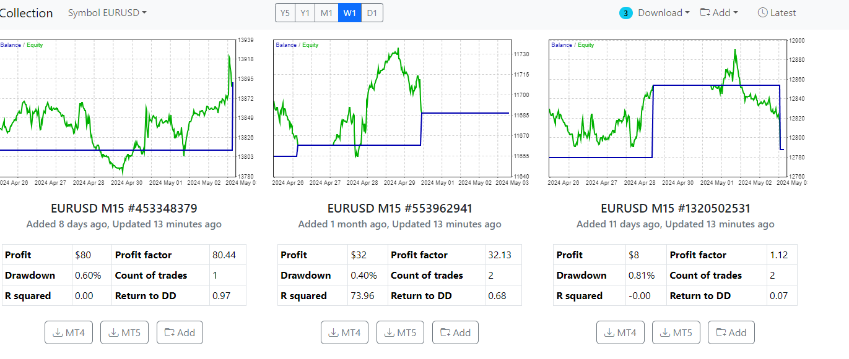Select the Return to DD value 0.97
Screen dimensions: 849x359
tap(221, 295)
